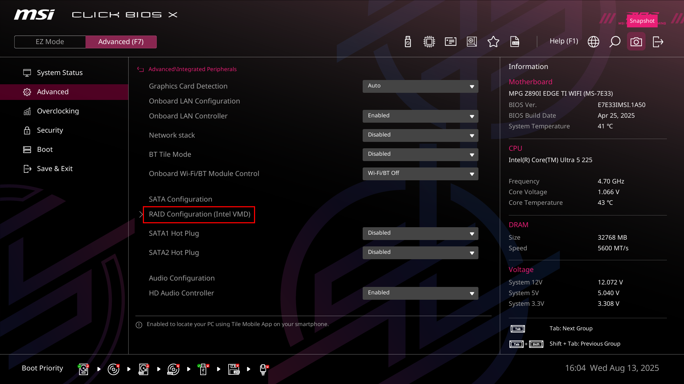Select USB hard disk boot priority icon
Image resolution: width=684 pixels, height=384 pixels.
144,369
